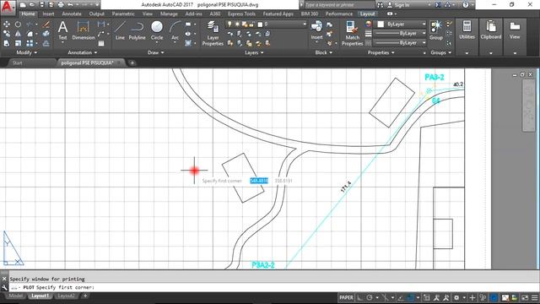This screenshot has width=540, height=304.
Task: Switch to the Model layout tab
Action: click(16, 296)
